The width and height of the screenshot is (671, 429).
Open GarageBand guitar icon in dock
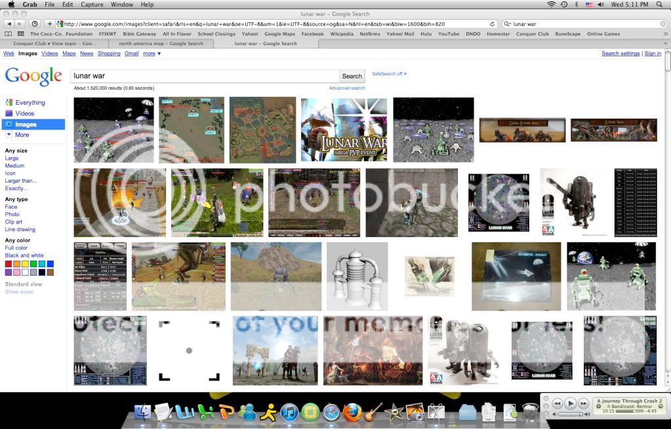[373, 413]
